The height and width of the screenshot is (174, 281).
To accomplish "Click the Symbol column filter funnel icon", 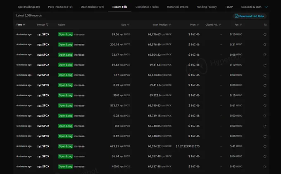I will (47, 25).
